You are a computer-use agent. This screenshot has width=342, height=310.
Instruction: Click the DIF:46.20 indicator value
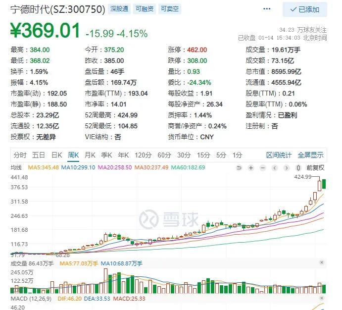point(70,299)
